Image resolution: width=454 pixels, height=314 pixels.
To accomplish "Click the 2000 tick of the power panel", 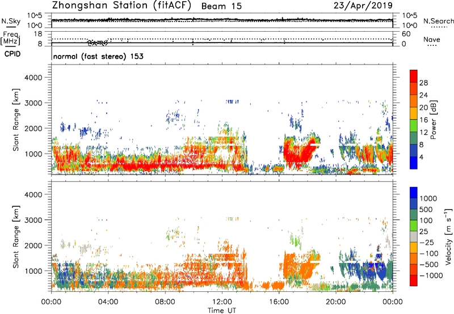I will point(33,128).
